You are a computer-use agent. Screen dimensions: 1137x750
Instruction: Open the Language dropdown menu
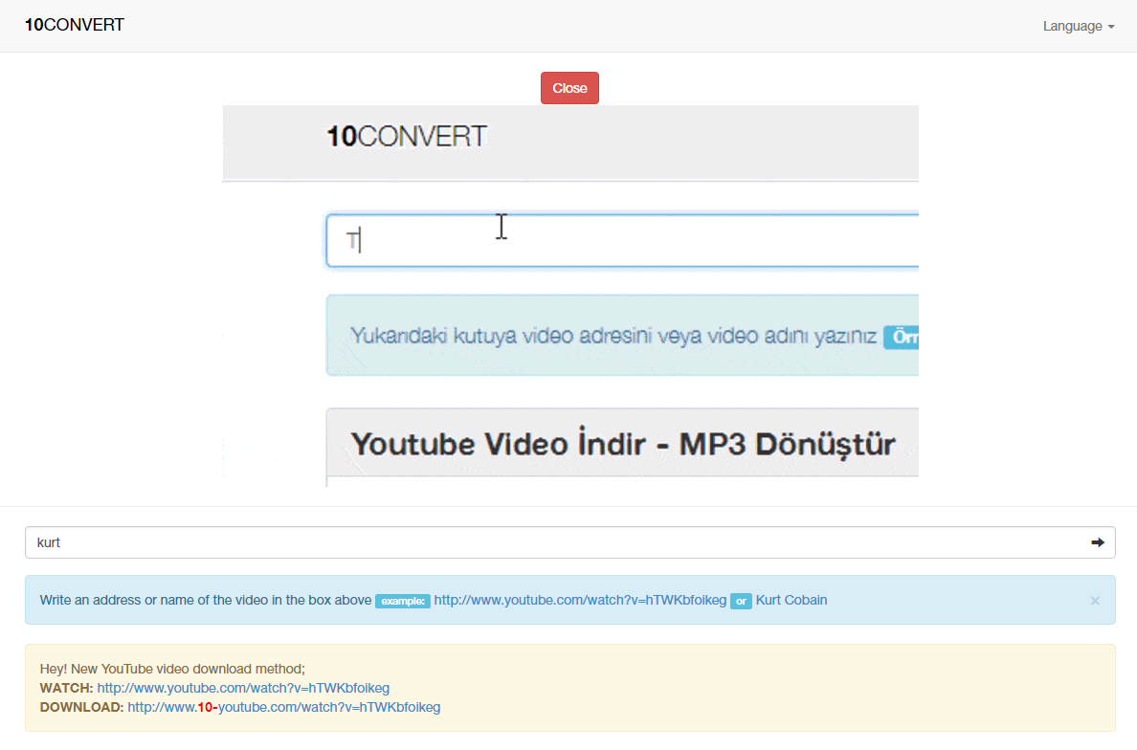pyautogui.click(x=1078, y=27)
